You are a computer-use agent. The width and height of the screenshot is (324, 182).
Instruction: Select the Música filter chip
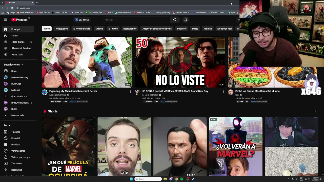[x=99, y=29]
